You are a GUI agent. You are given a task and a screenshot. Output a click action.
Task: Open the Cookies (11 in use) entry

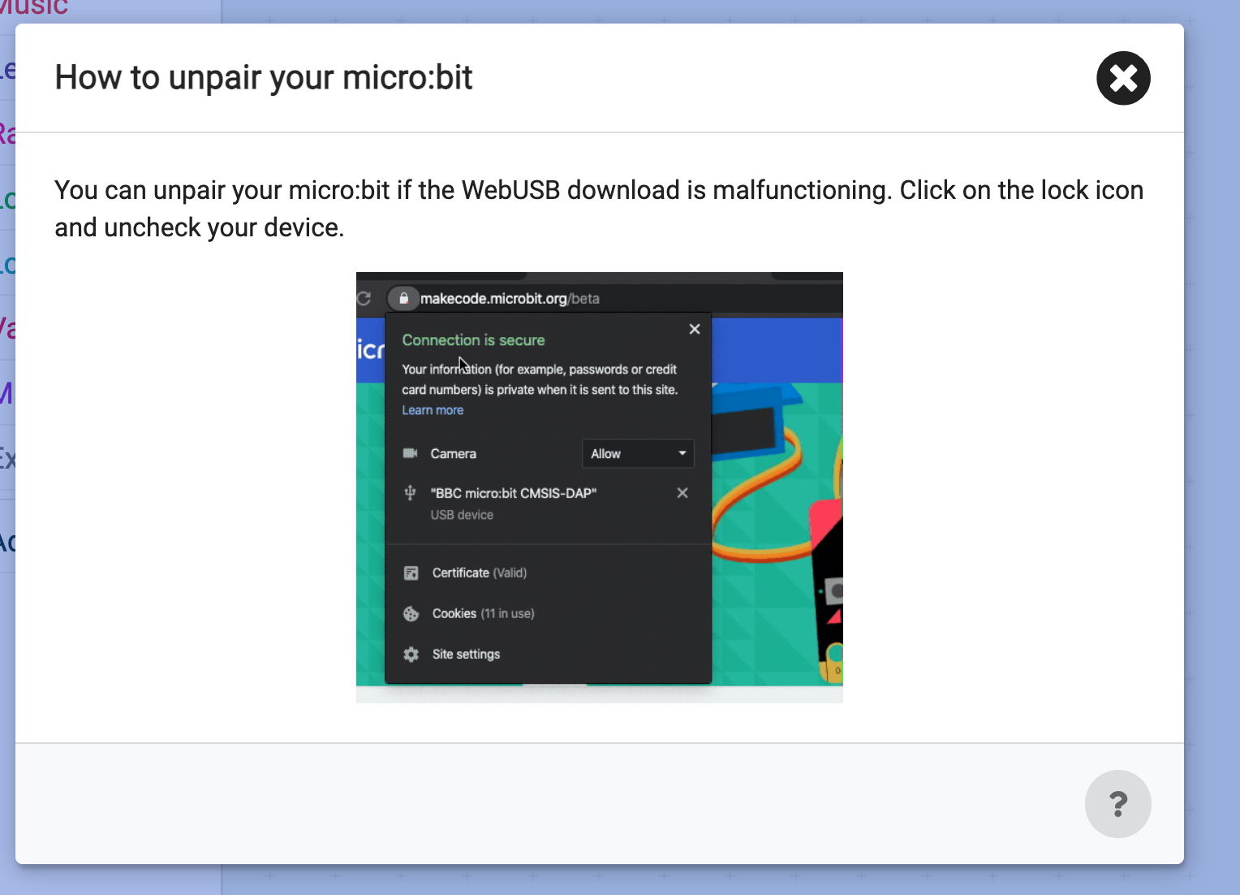point(482,614)
